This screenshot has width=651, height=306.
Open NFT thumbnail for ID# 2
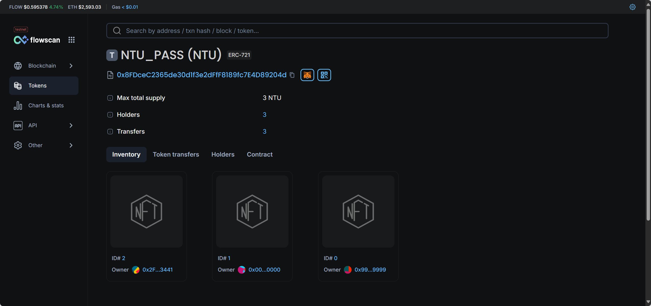point(146,211)
